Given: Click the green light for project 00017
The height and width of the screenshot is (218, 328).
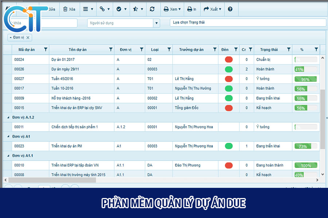Looking at the screenshot, I should click(x=229, y=88).
